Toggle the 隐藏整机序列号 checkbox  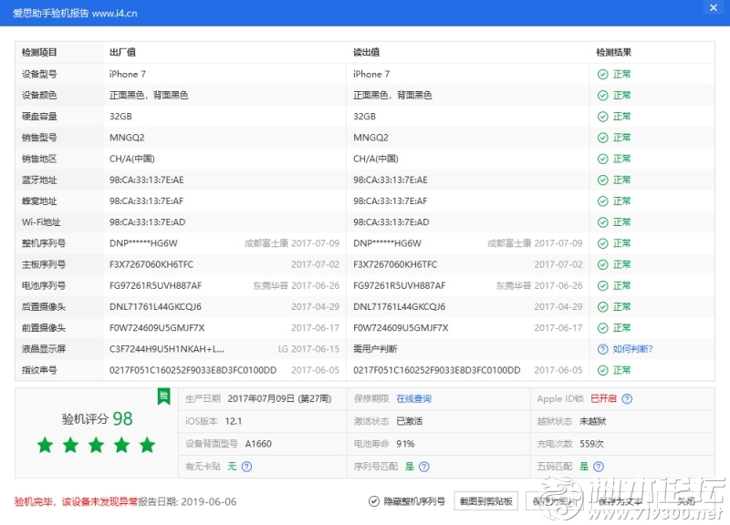(x=374, y=501)
